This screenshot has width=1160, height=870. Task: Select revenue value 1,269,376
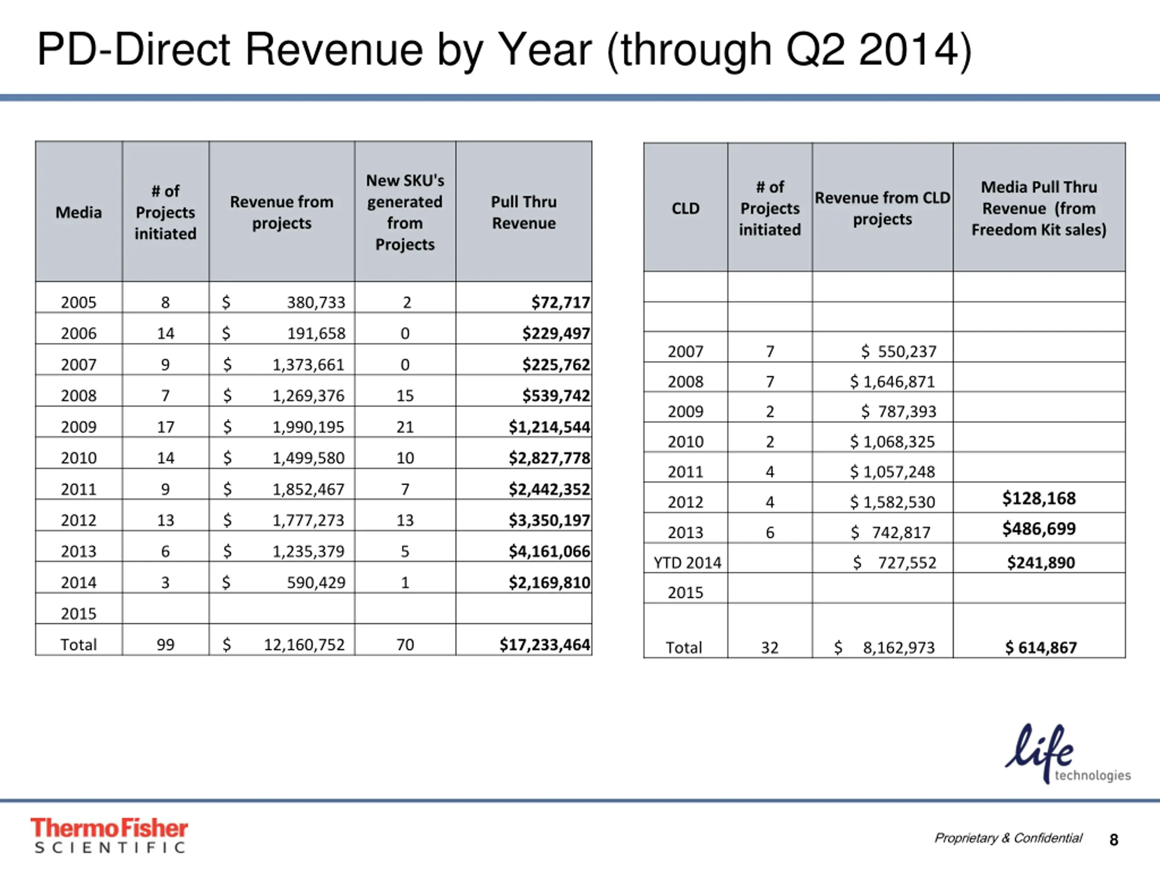(309, 396)
